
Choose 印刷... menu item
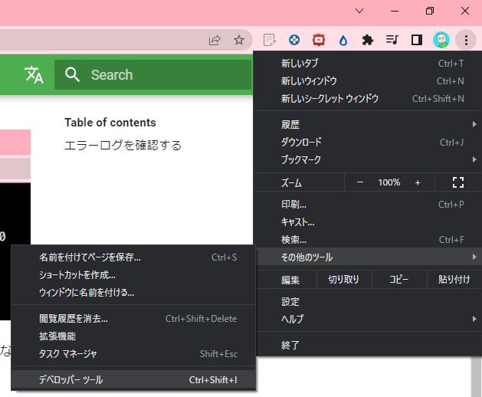368,204
